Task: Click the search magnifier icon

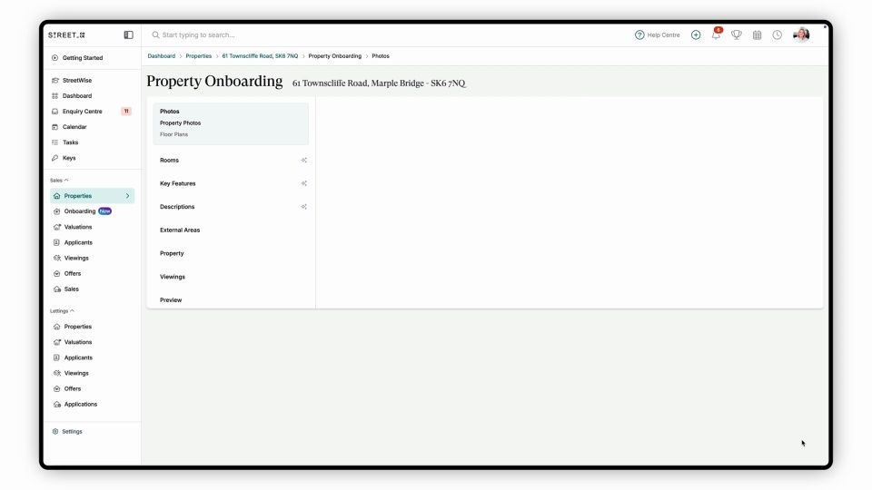Action: coord(155,35)
